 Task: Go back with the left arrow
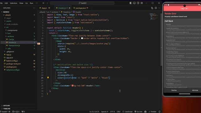(x=43, y=3)
